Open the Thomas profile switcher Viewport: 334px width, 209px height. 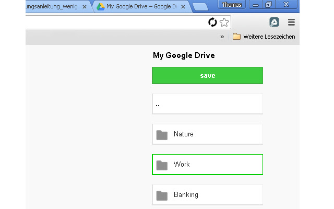click(x=232, y=5)
